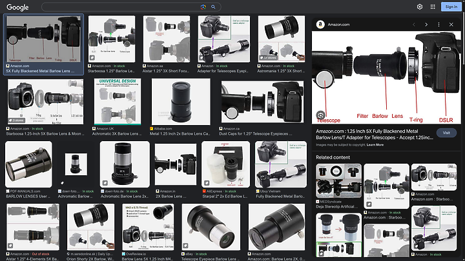Open Ubuy Vietnam 'Fully Blackened Metal Barlo..' image
This screenshot has width=465, height=261.
pos(281,164)
